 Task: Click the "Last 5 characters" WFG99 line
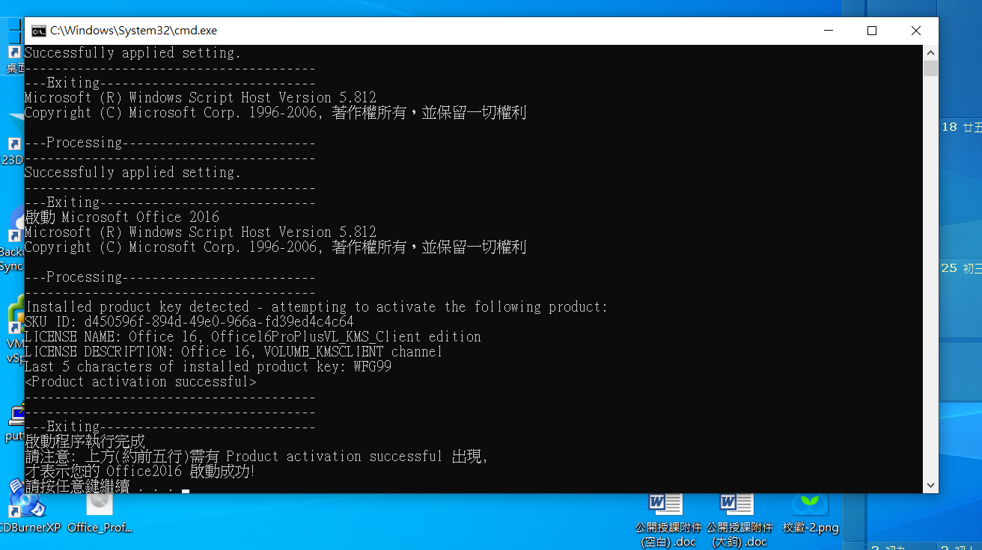[208, 367]
